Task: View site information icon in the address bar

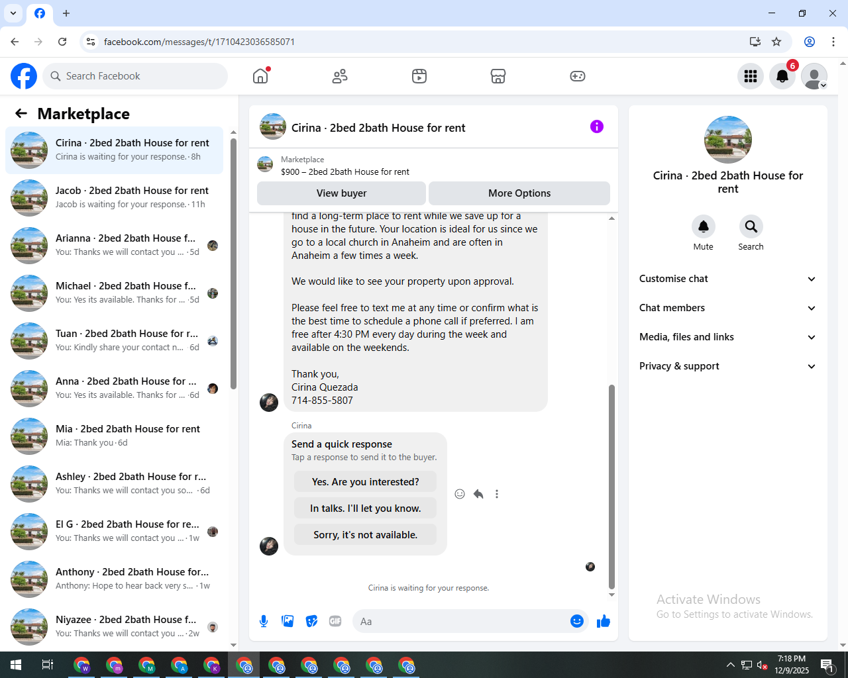Action: coord(91,42)
